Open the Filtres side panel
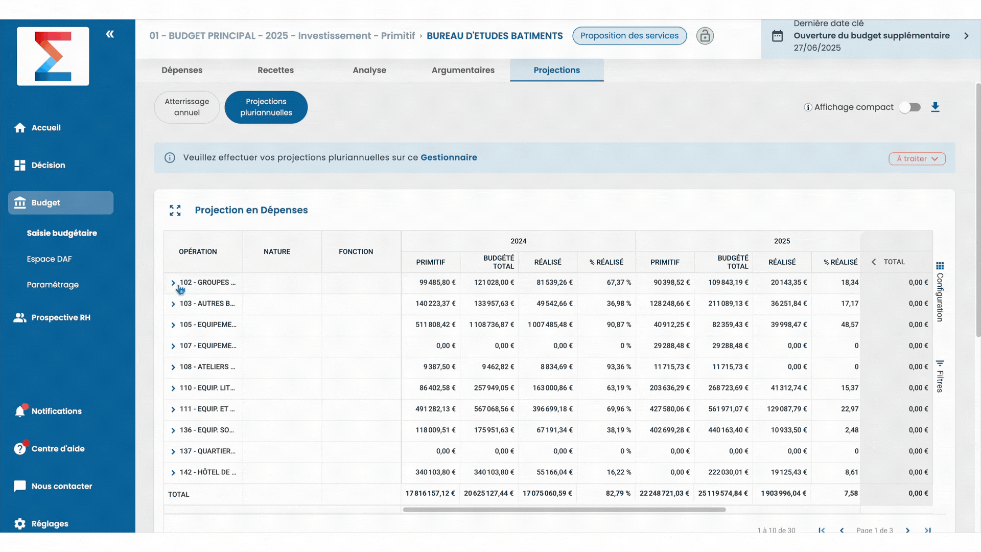 940,376
